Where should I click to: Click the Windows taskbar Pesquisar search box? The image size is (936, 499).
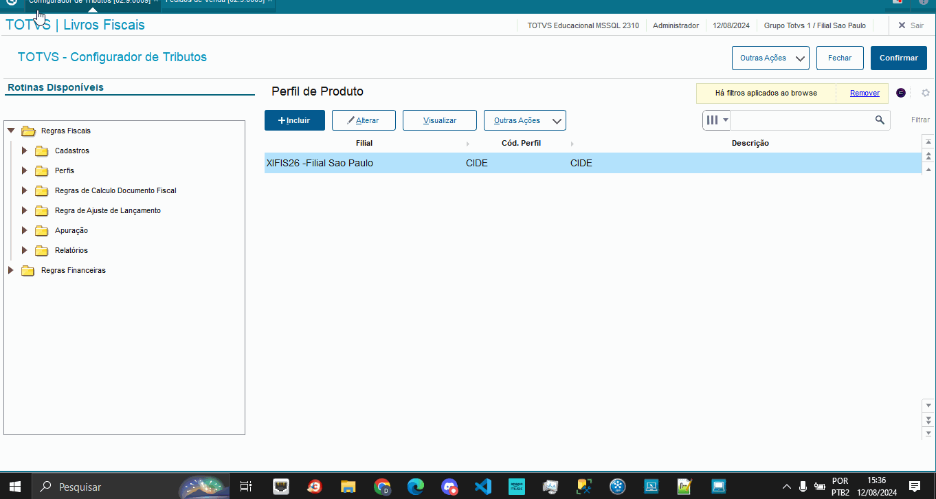(131, 487)
